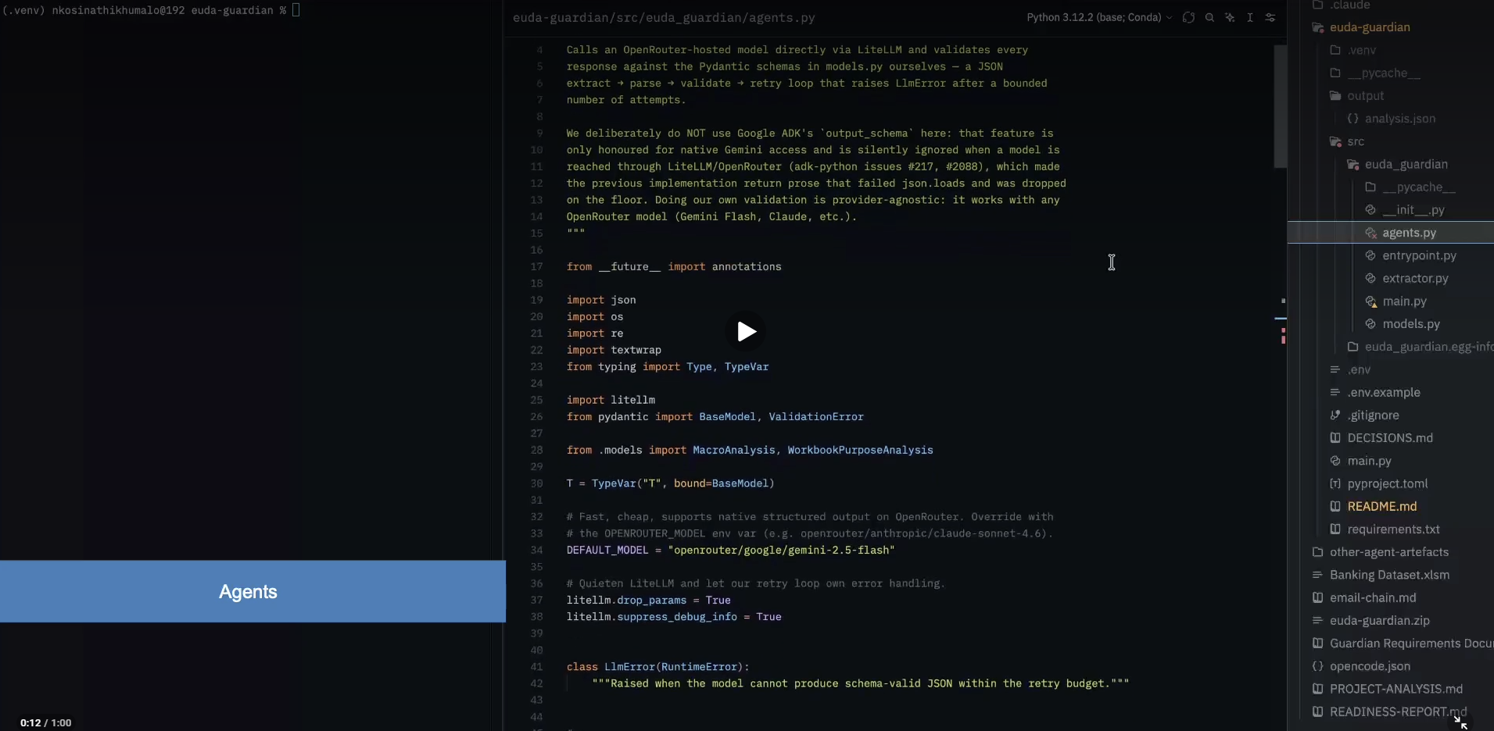Click the JSON braces icon beside opencode.json
The image size is (1494, 731).
1317,666
